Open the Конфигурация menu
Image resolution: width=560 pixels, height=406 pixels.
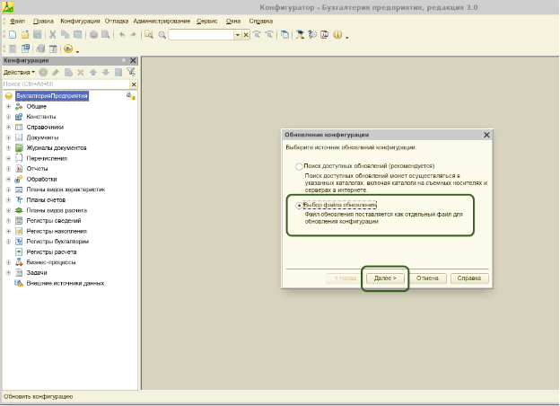point(80,21)
